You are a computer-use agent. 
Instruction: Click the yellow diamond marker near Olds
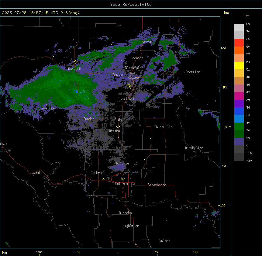click(118, 127)
